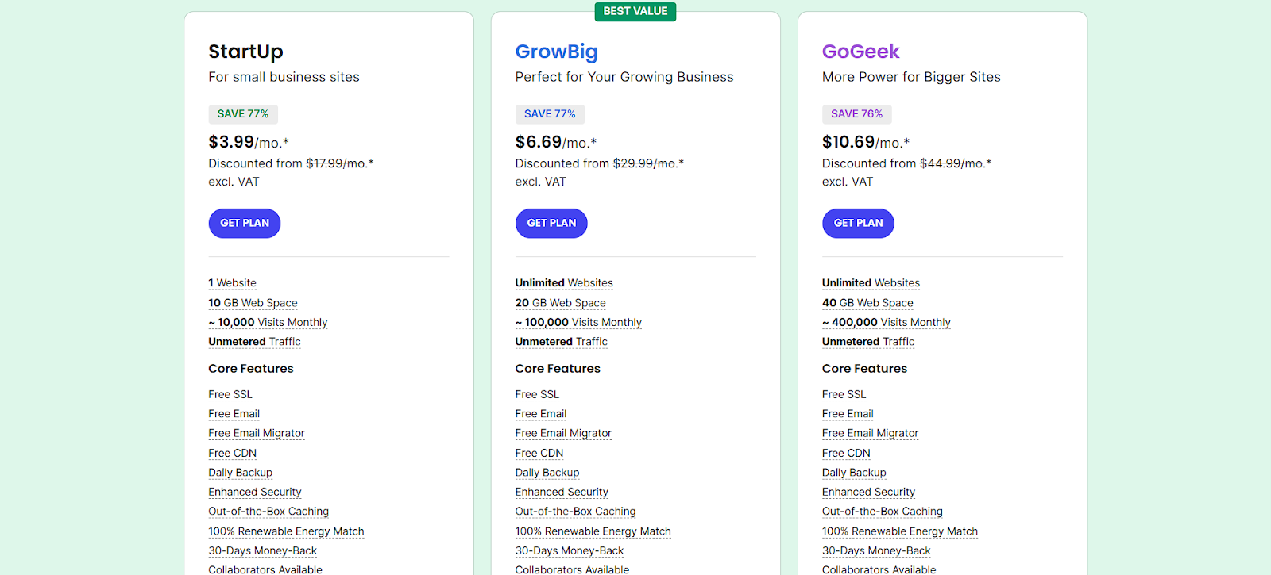Image resolution: width=1271 pixels, height=575 pixels.
Task: Click the BEST VALUE badge
Action: 635,11
